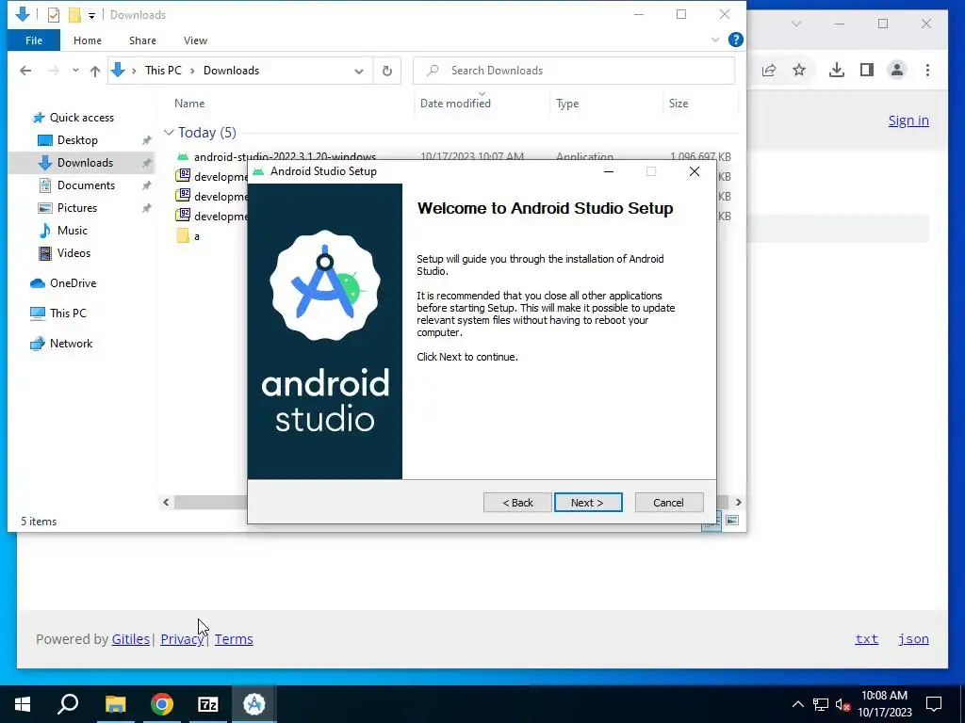The width and height of the screenshot is (965, 723).
Task: Open the Share ribbon tab
Action: tap(142, 40)
